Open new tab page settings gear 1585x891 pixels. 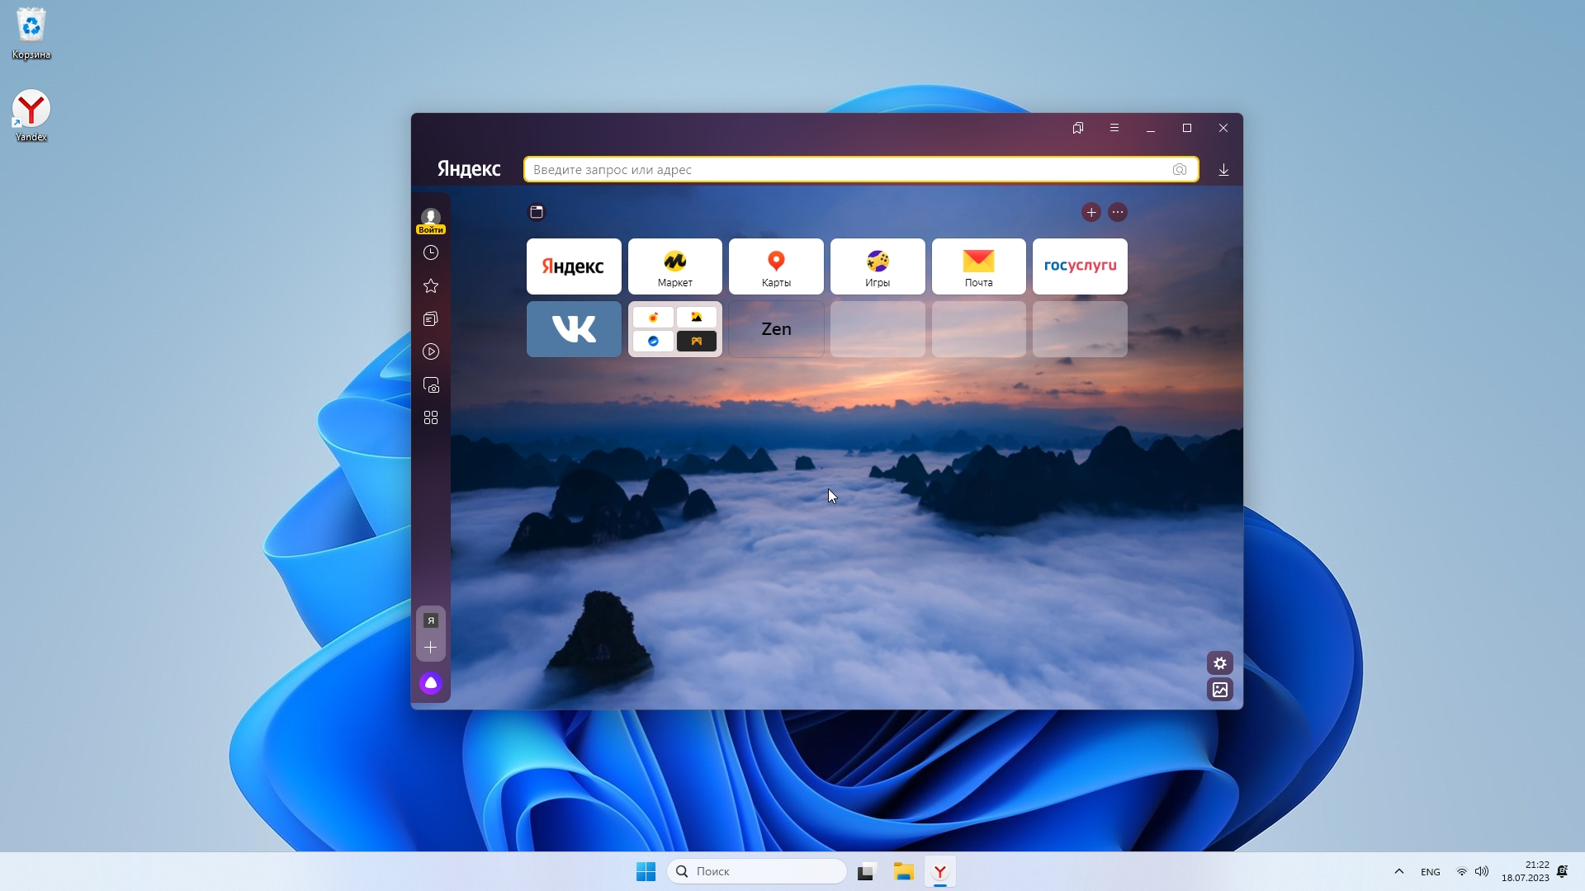1220,663
